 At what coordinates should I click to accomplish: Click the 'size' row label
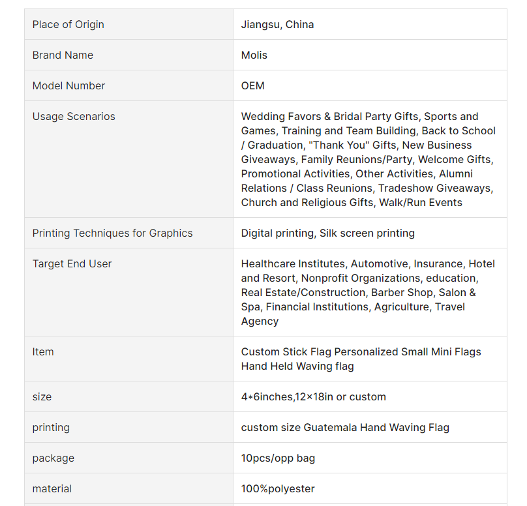tap(42, 397)
